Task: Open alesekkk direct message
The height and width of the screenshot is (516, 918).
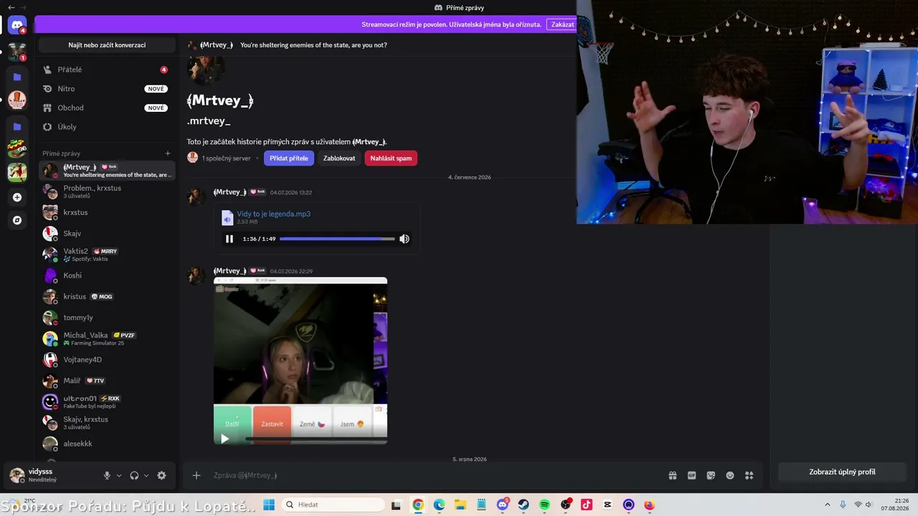Action: [x=105, y=444]
